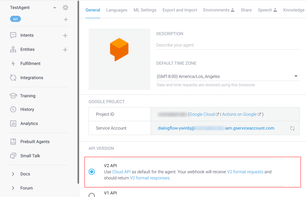Viewport: 306px width, 197px height.
Task: Open Fulfillment lightning bolt icon
Action: coord(13,63)
